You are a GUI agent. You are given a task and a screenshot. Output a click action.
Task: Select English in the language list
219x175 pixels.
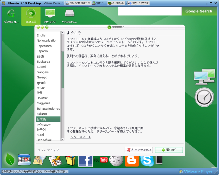(x=48, y=35)
